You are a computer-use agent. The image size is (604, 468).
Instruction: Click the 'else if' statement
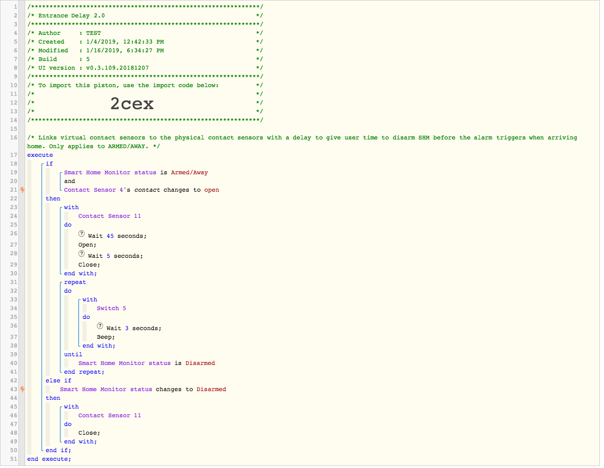pyautogui.click(x=58, y=381)
